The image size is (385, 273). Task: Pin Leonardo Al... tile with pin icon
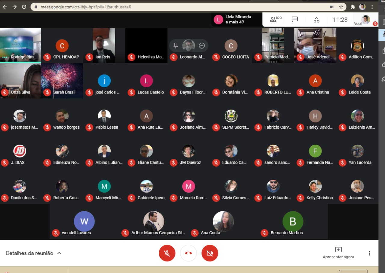click(x=176, y=46)
